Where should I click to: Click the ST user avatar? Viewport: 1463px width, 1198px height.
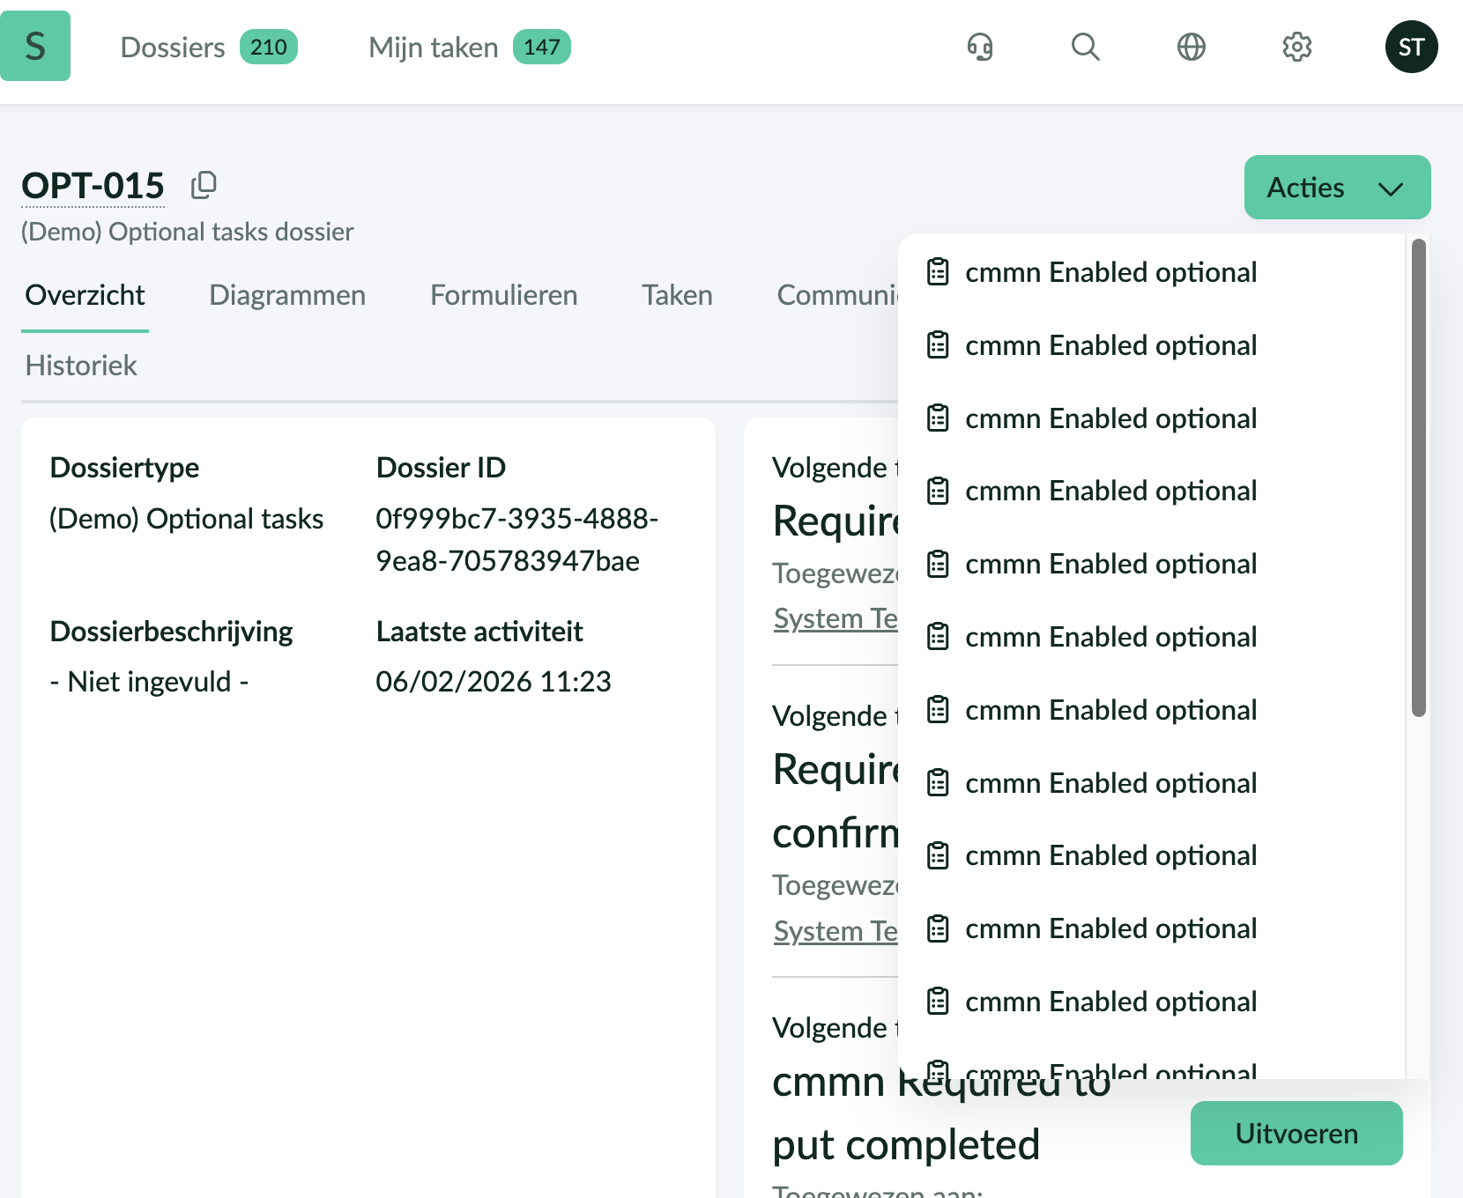click(1411, 47)
